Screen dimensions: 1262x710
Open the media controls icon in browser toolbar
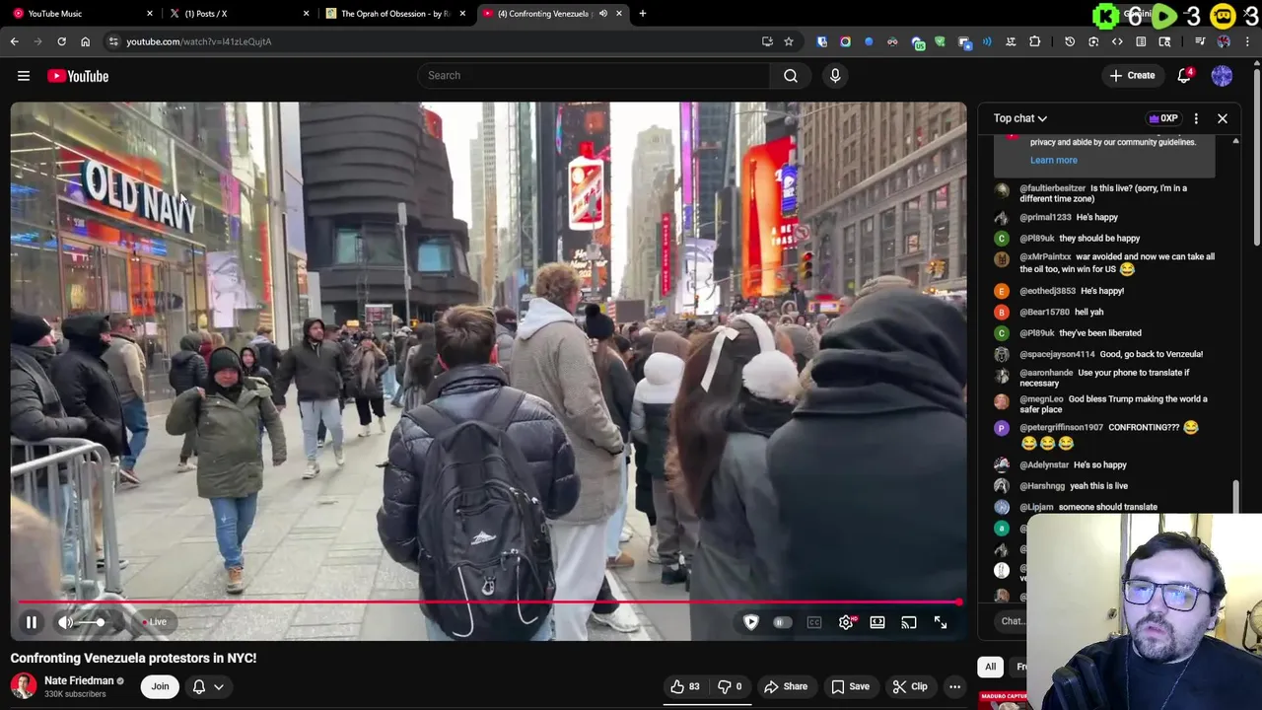[x=1200, y=41]
